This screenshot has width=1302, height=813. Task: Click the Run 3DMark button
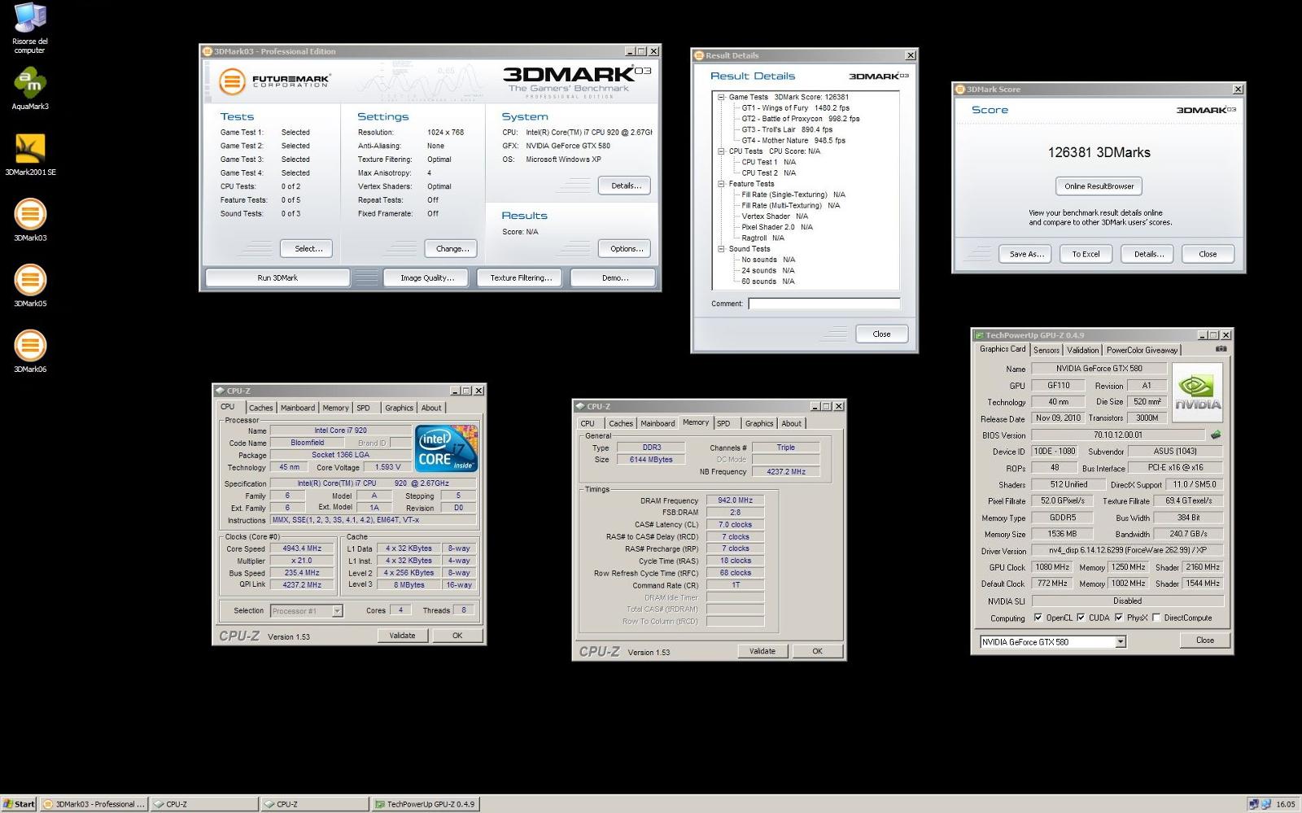pos(277,278)
